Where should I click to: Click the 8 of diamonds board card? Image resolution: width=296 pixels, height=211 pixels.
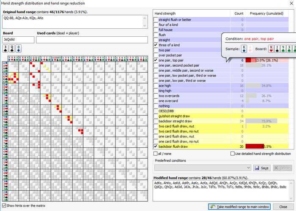click(x=18, y=49)
